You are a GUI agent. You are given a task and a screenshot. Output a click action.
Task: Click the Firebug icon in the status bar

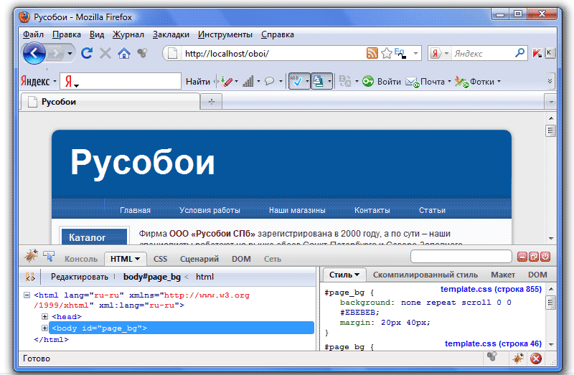coord(492,357)
